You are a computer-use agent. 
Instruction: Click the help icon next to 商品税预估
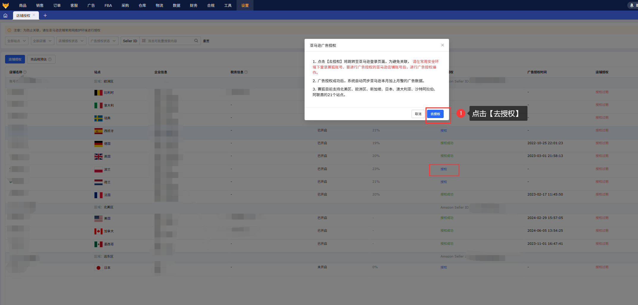pos(50,59)
